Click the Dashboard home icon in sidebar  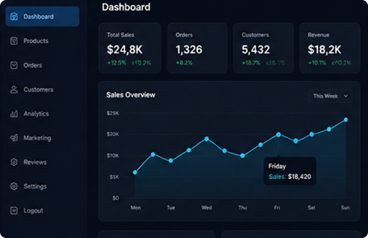(14, 17)
